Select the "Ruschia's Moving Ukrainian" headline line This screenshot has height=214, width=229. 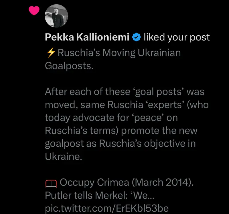tap(119, 53)
